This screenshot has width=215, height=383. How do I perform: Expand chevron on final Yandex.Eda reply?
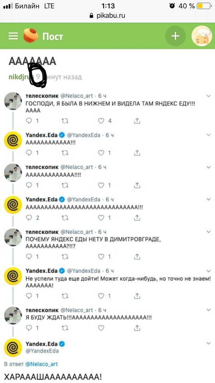coord(209,343)
